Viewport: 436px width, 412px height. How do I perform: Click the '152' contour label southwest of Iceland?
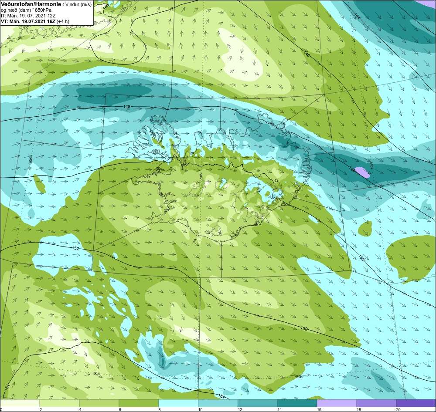click(x=75, y=248)
